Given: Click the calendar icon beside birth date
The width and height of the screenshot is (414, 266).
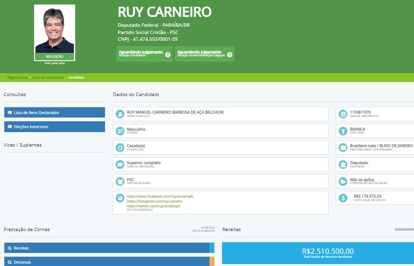Looking at the screenshot, I should tap(343, 114).
